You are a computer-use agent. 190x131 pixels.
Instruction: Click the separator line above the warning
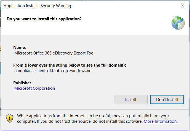[x=95, y=110]
